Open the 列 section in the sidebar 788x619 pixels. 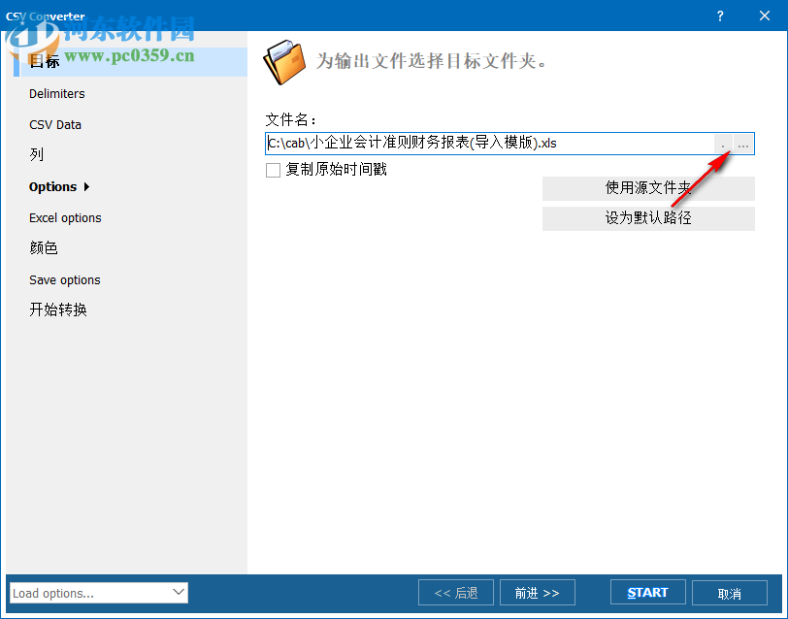coord(35,155)
